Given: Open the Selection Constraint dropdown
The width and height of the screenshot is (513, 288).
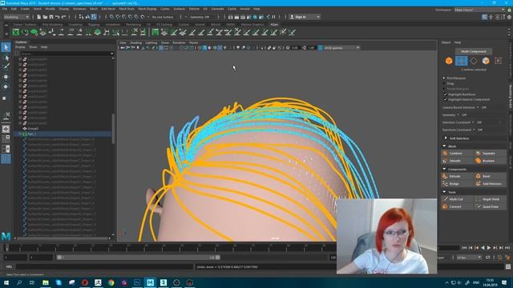Looking at the screenshot, I should point(473,122).
